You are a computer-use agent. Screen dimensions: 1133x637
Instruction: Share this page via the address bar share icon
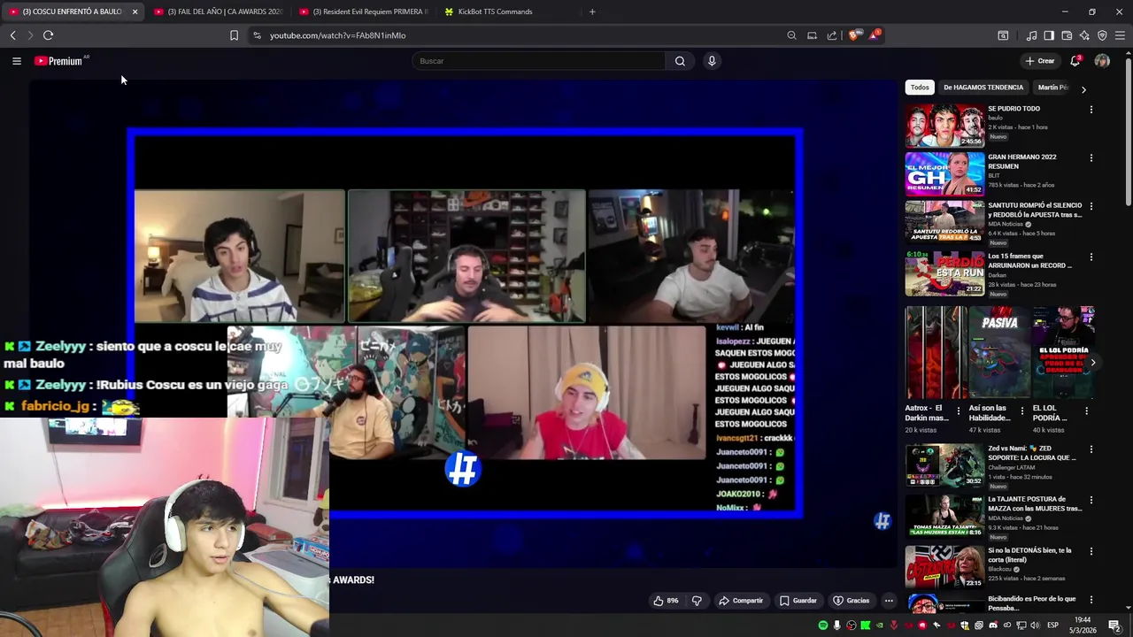pos(832,35)
